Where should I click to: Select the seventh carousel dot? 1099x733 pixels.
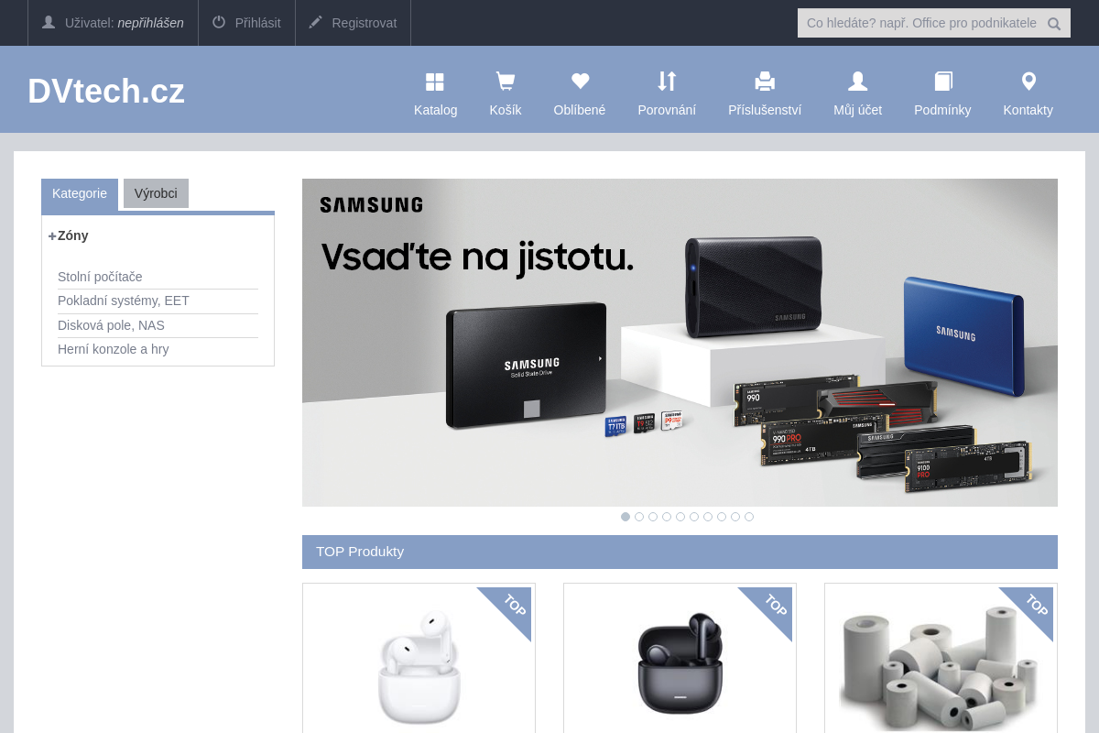[x=708, y=517]
